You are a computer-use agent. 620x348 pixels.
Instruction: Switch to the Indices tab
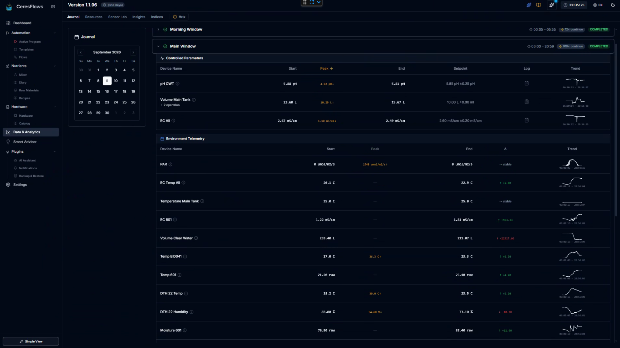click(157, 17)
